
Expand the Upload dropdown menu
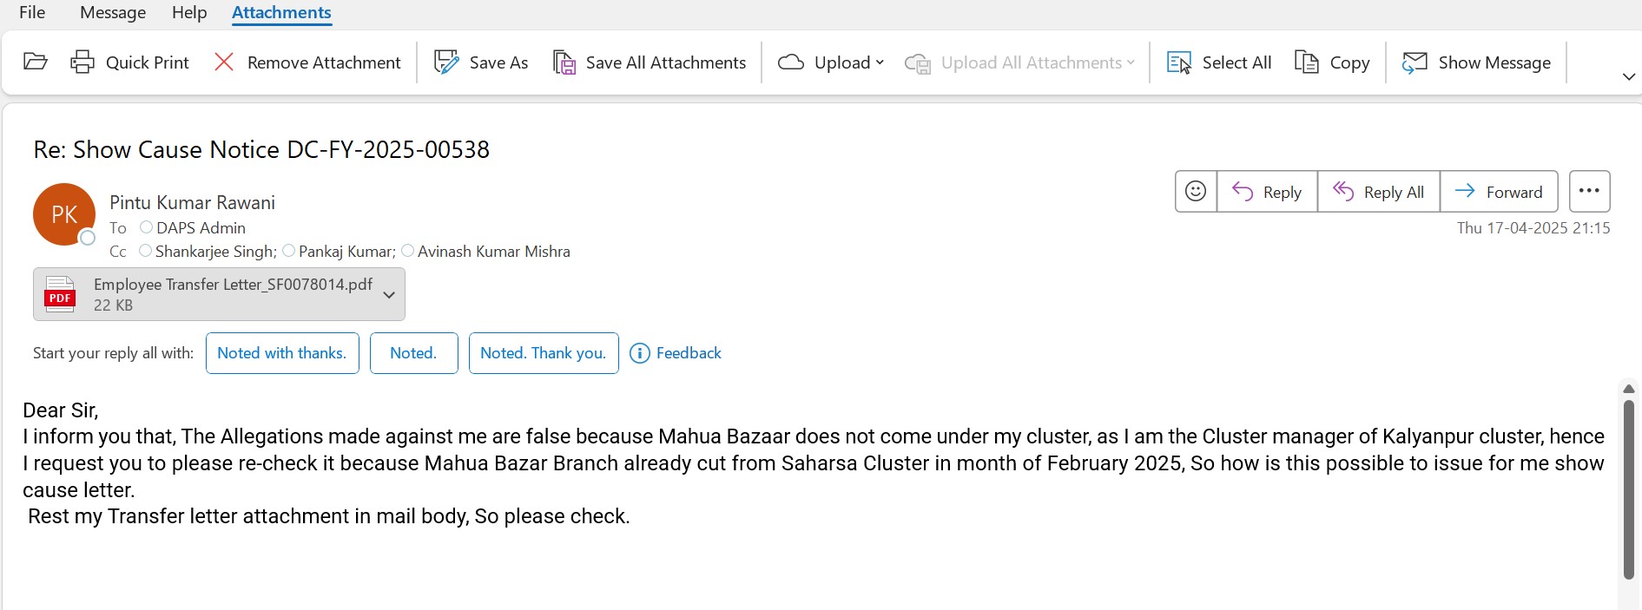[880, 62]
